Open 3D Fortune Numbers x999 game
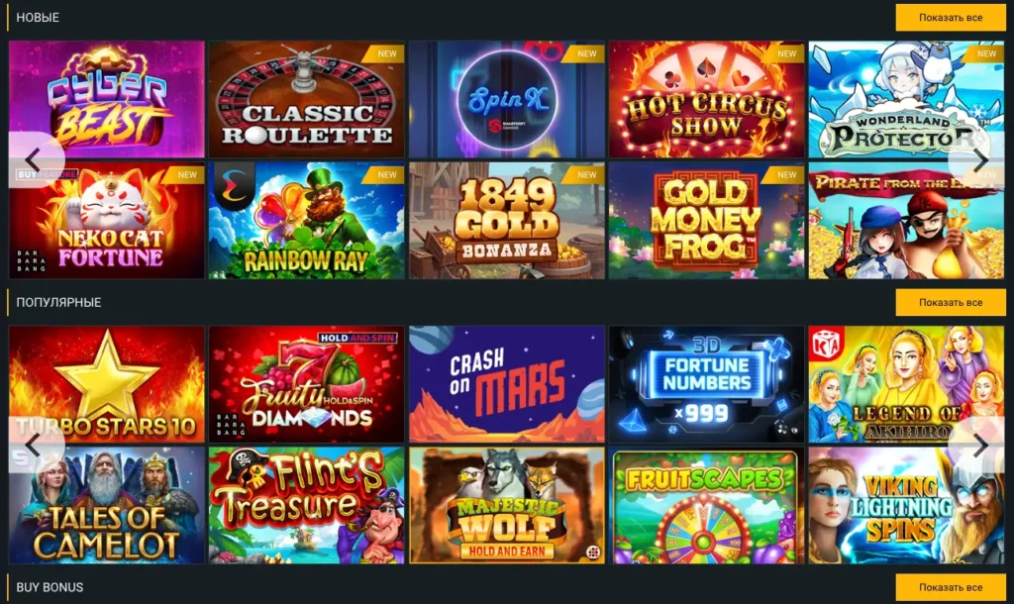 706,384
